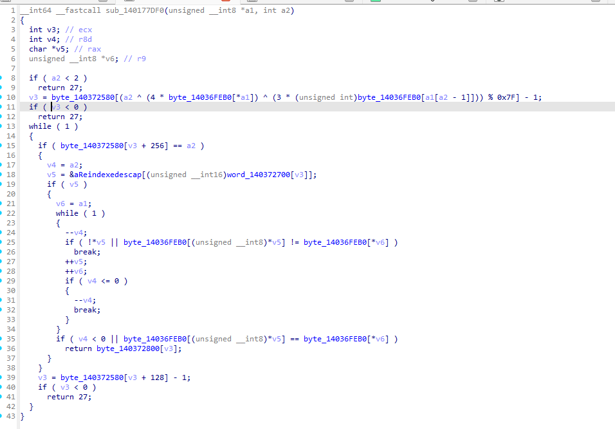This screenshot has width=615, height=429.
Task: Click the breakpoint dot at line 43
Action: (x=1, y=416)
